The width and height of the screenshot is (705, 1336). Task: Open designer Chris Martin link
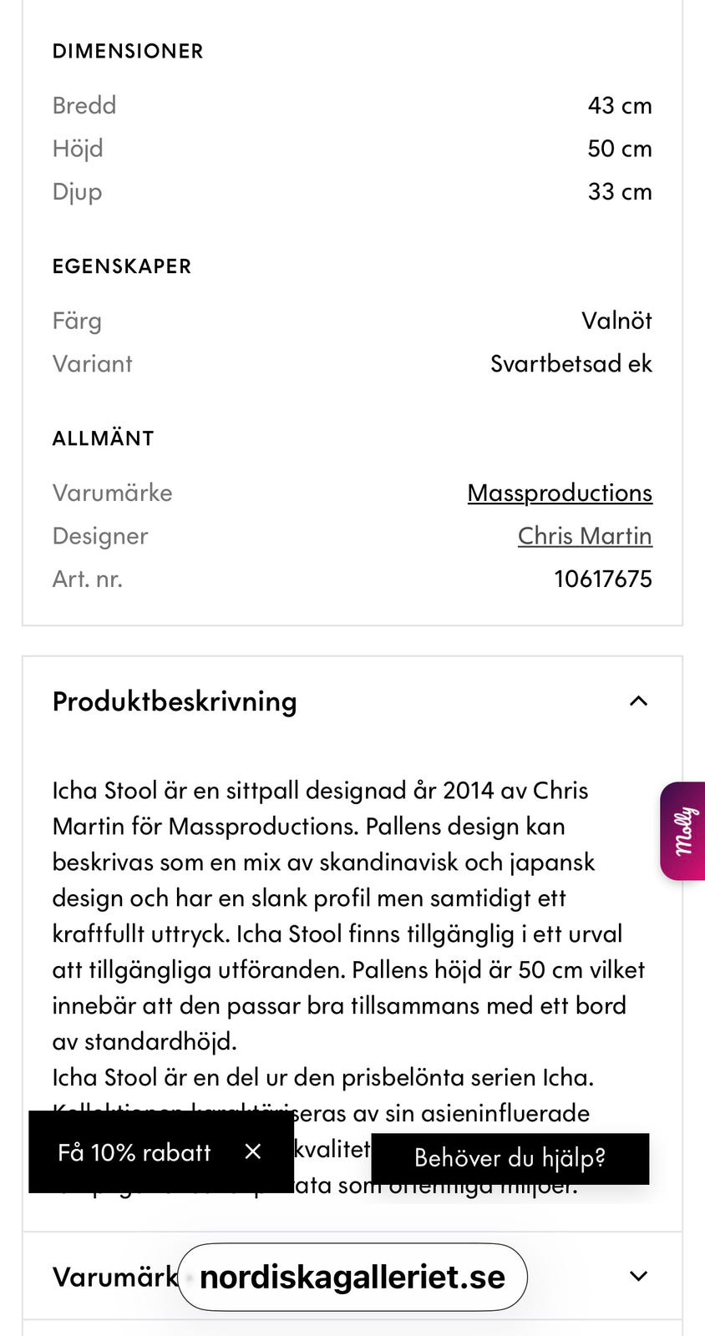584,536
